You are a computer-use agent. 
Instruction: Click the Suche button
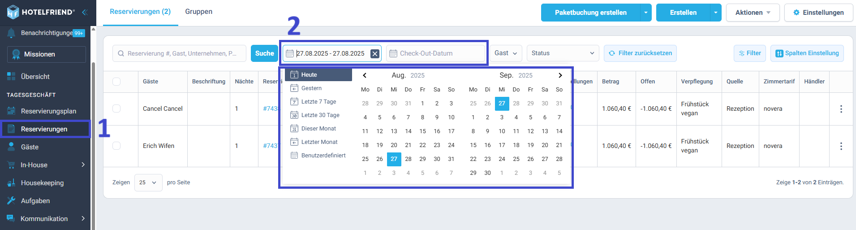(x=264, y=53)
